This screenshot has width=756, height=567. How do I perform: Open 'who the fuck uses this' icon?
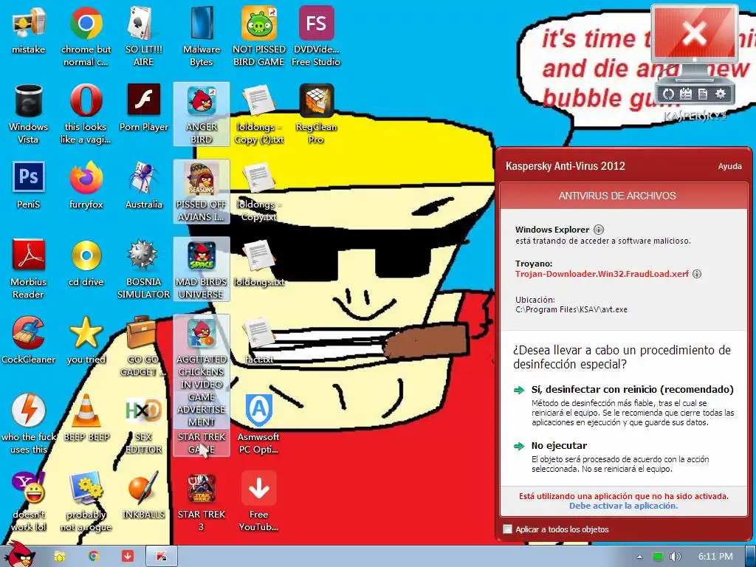click(x=29, y=425)
